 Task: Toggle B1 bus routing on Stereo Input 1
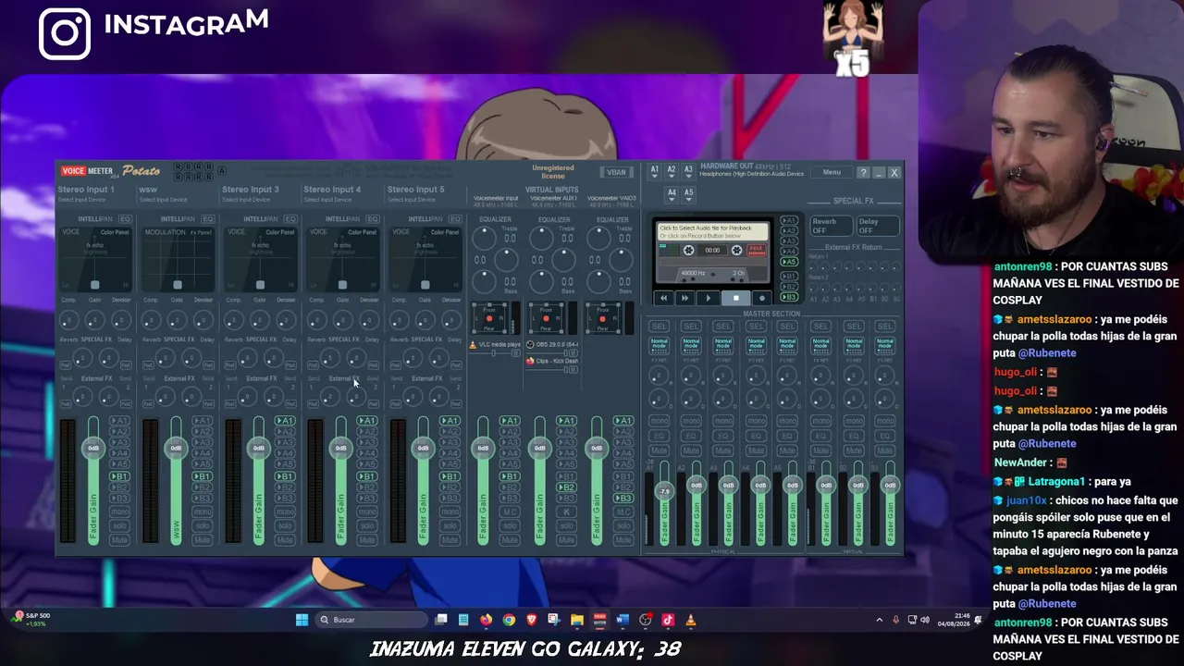(119, 476)
